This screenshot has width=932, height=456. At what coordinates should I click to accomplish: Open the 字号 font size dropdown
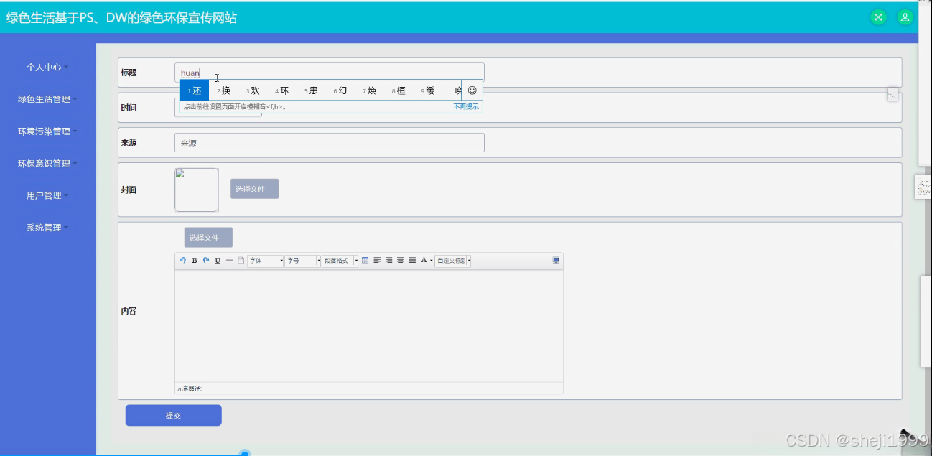[x=303, y=260]
